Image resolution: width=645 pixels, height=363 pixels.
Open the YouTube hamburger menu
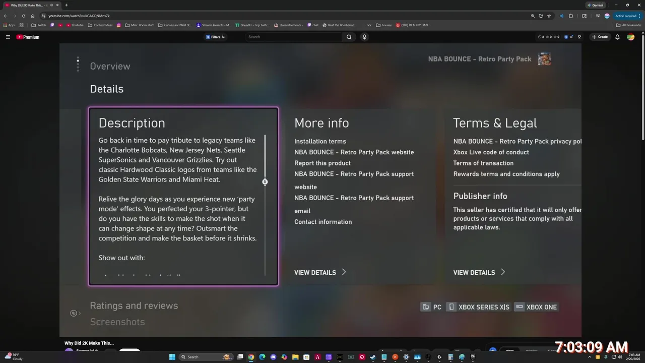[x=8, y=37]
